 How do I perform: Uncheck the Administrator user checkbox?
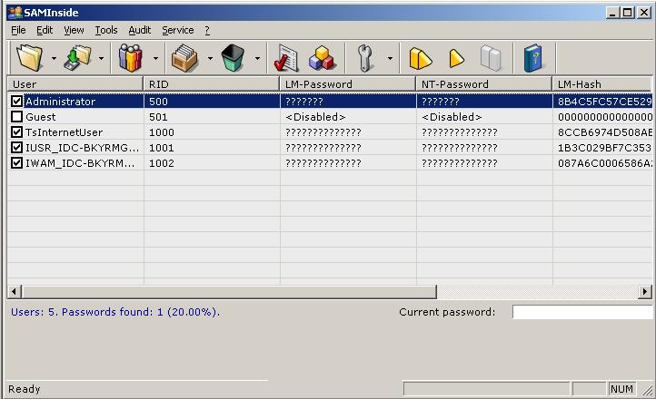click(x=16, y=101)
